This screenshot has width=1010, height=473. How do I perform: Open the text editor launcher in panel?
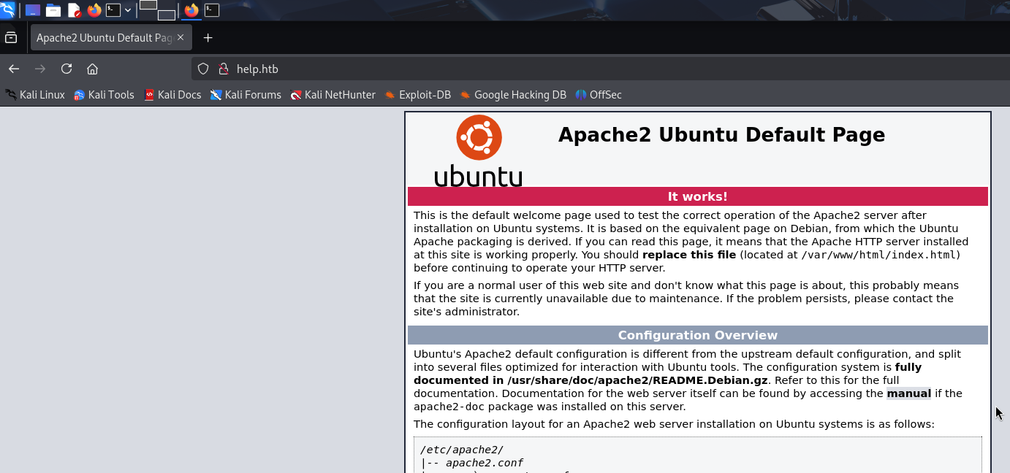[74, 10]
